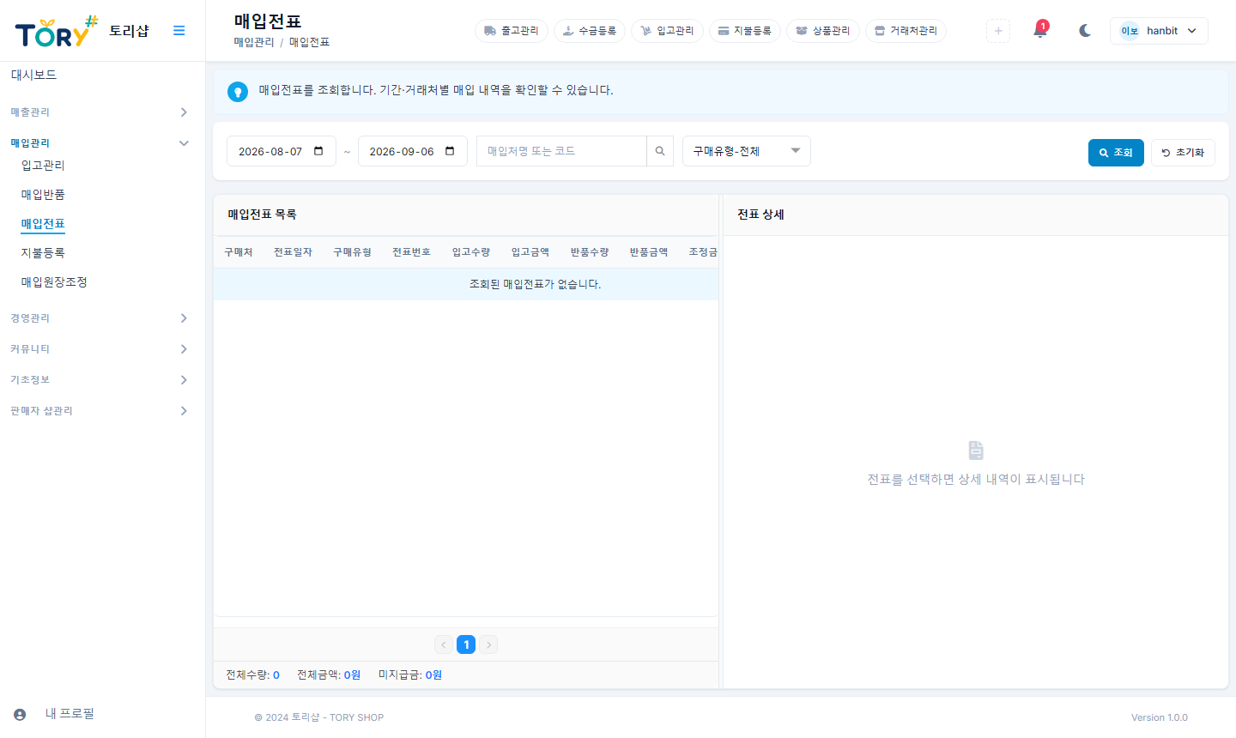The image size is (1236, 738).
Task: Click Version 1.0.0 footer text
Action: click(1160, 717)
